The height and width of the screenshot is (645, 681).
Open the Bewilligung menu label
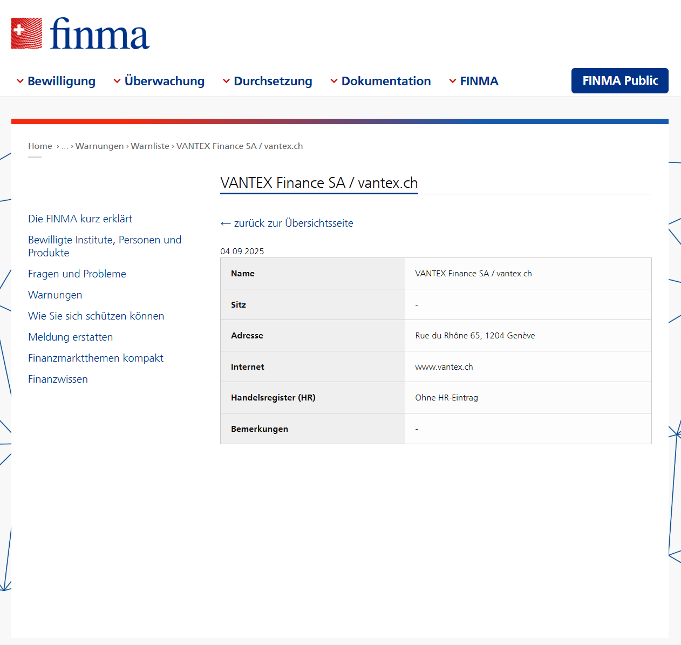[x=62, y=81]
